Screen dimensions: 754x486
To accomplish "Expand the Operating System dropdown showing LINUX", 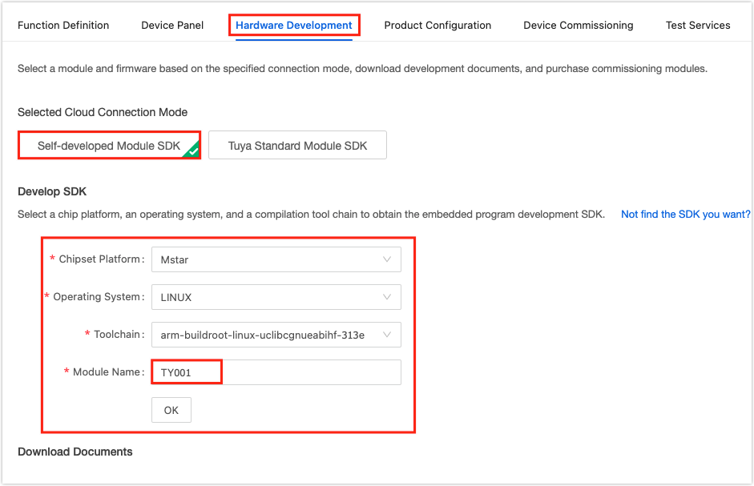I will point(276,297).
